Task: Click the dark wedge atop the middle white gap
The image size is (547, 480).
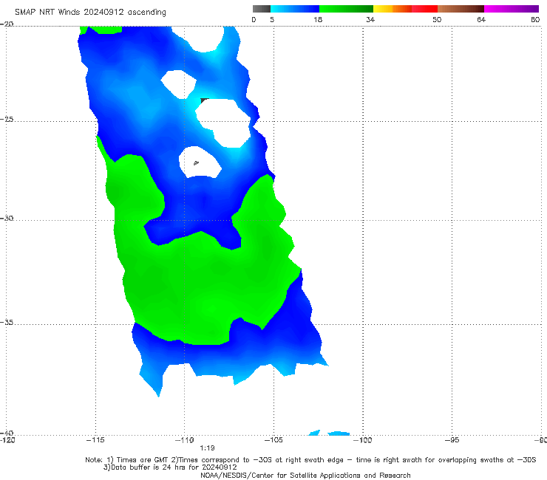Action: 204,100
